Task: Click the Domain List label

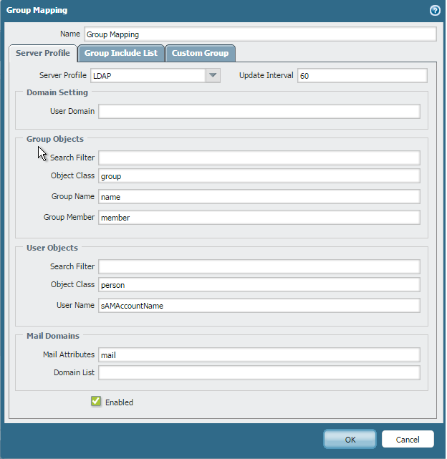Action: tap(74, 372)
